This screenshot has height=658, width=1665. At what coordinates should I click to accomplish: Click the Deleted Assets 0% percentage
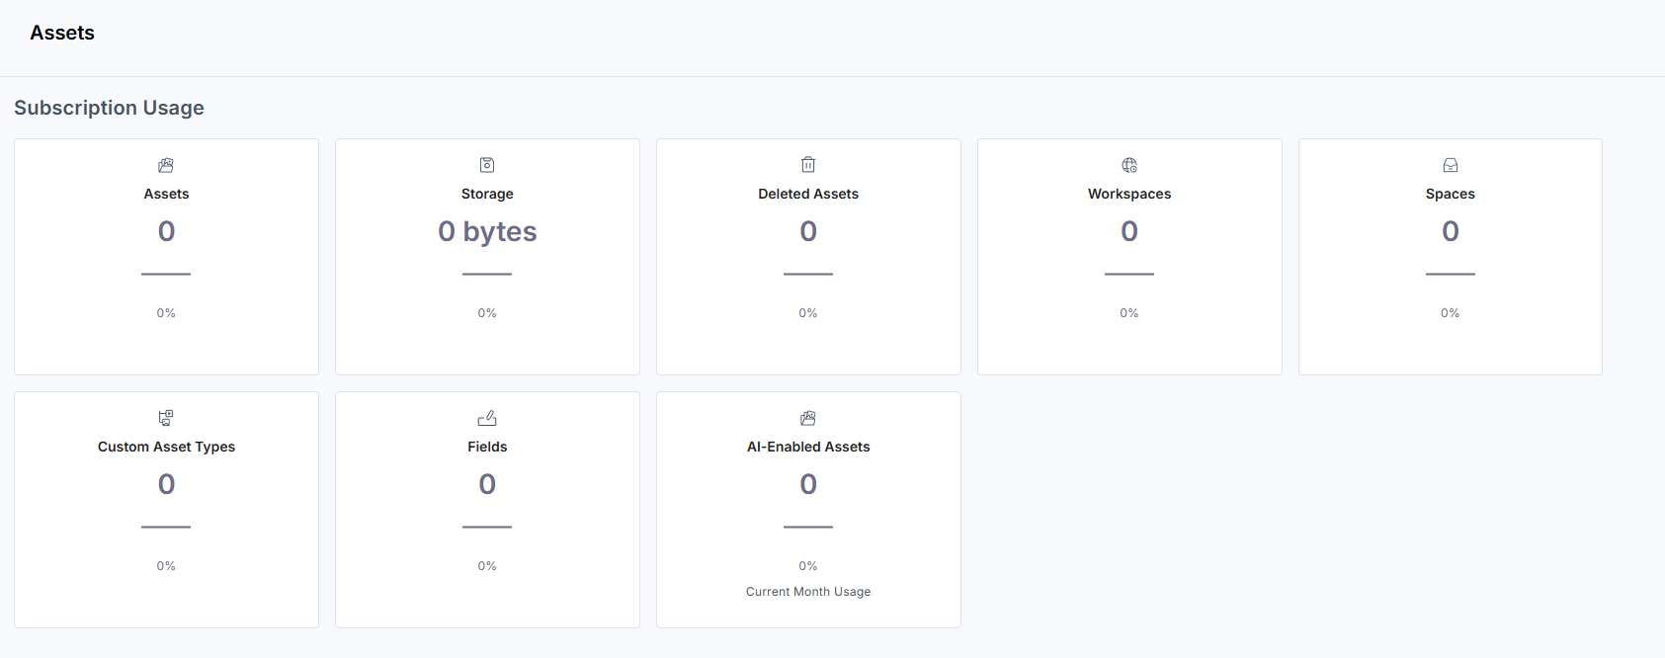[808, 313]
